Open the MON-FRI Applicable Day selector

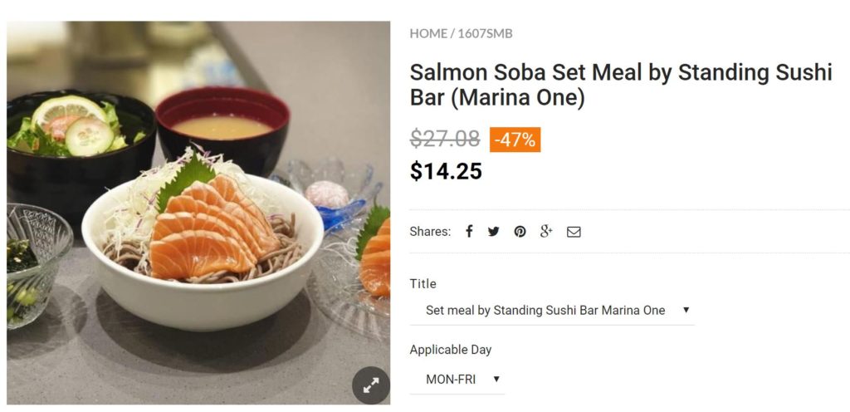(452, 379)
